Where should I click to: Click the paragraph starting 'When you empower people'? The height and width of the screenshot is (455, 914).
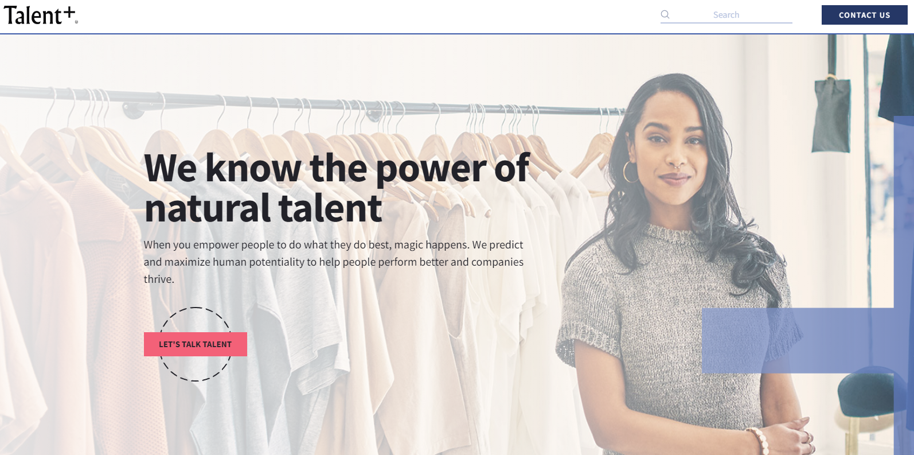(334, 262)
